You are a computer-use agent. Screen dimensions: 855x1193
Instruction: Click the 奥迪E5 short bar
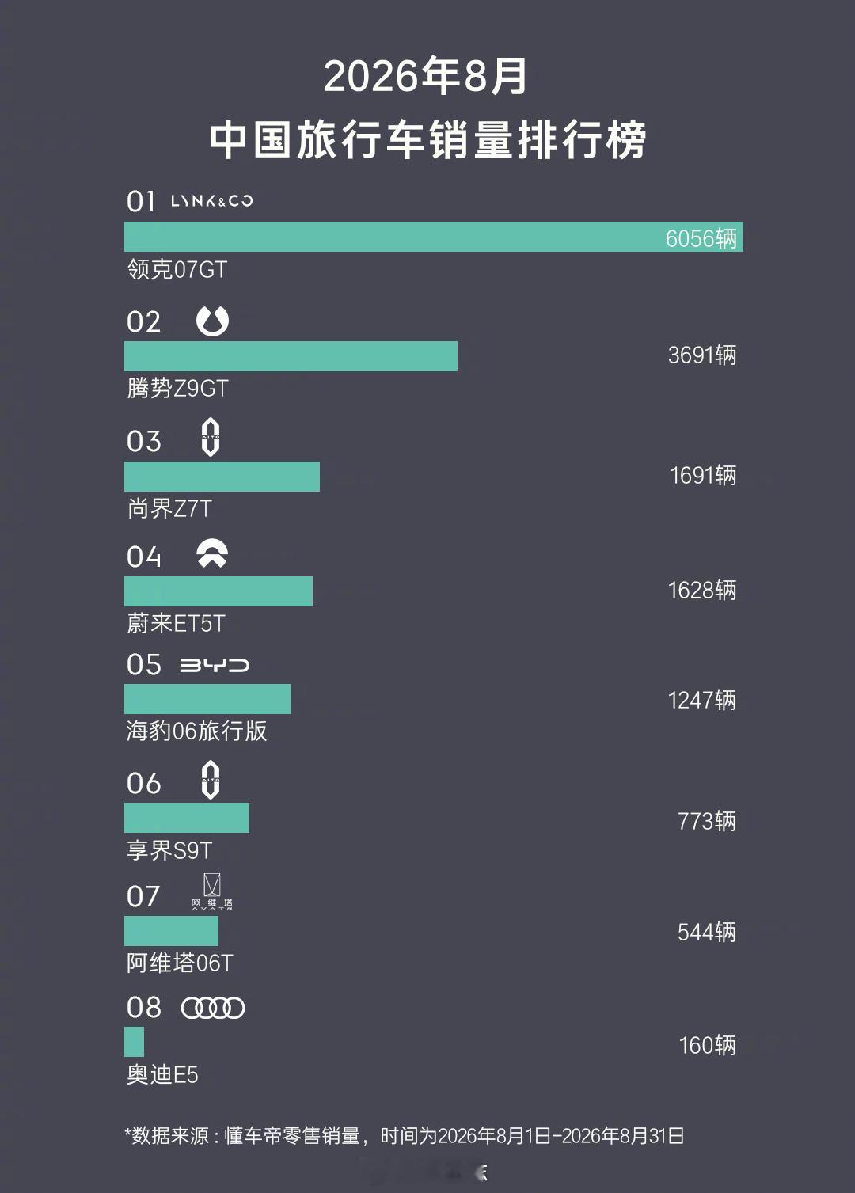(134, 1042)
